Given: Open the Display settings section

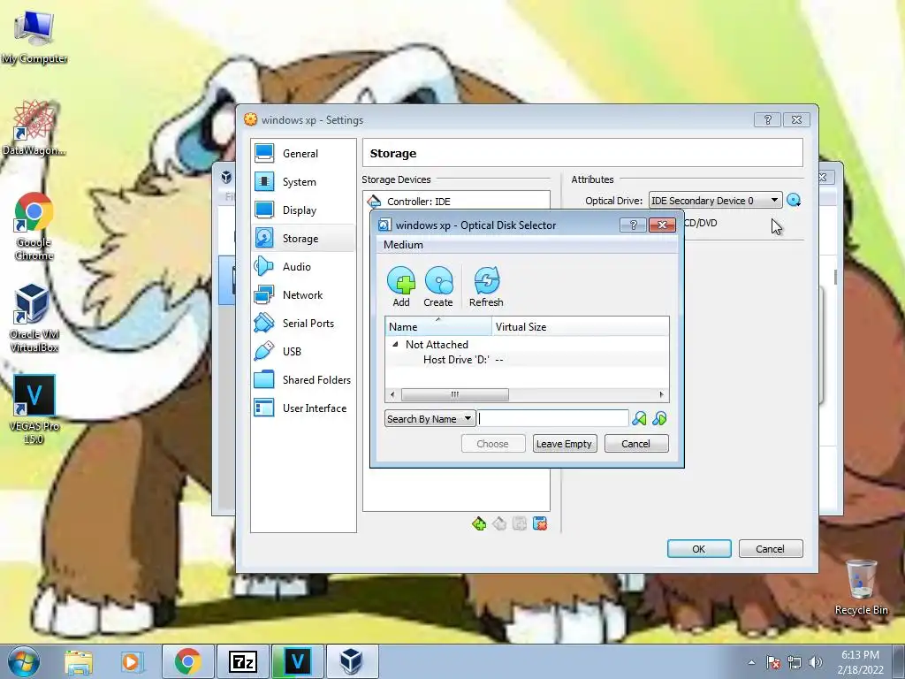Looking at the screenshot, I should click(304, 210).
